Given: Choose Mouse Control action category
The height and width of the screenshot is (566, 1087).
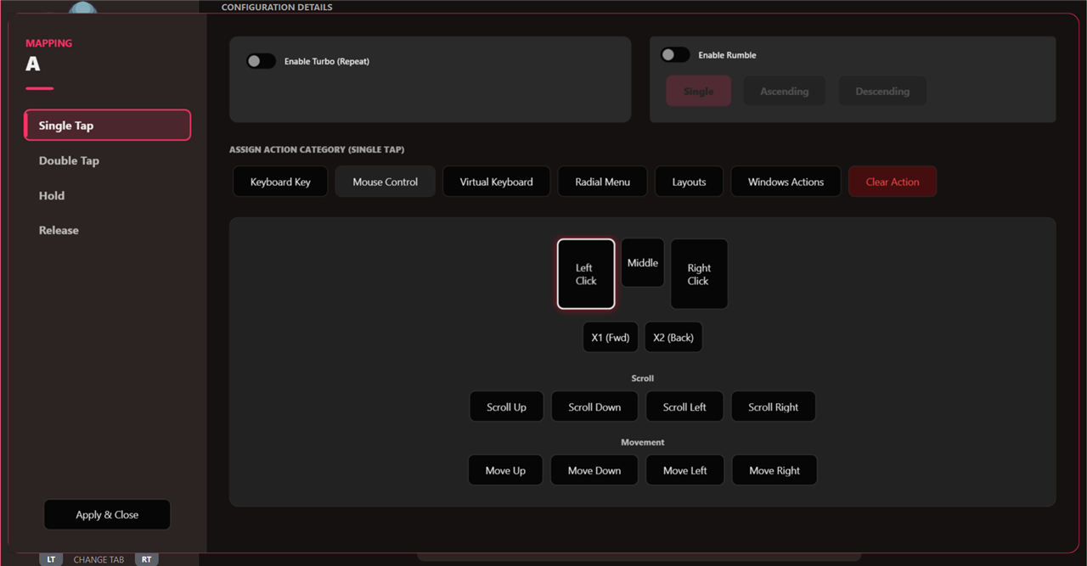Looking at the screenshot, I should pos(386,182).
